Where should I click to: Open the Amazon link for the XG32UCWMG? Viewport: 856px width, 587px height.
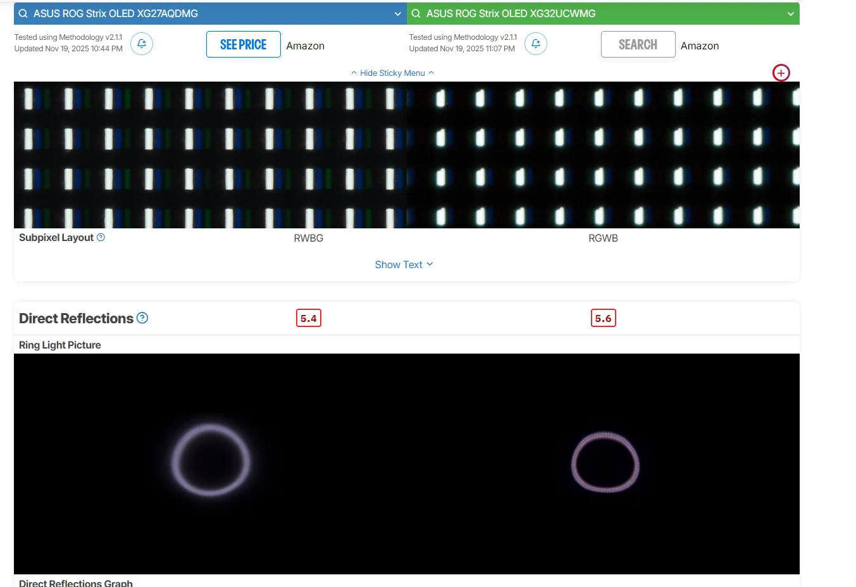pyautogui.click(x=700, y=46)
